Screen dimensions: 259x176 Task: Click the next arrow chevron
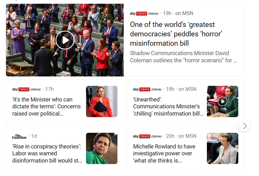pos(245,126)
